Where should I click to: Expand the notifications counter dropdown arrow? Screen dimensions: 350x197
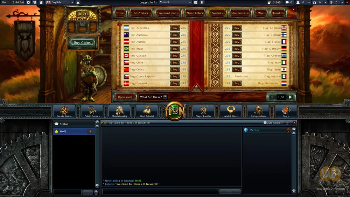[342, 2]
